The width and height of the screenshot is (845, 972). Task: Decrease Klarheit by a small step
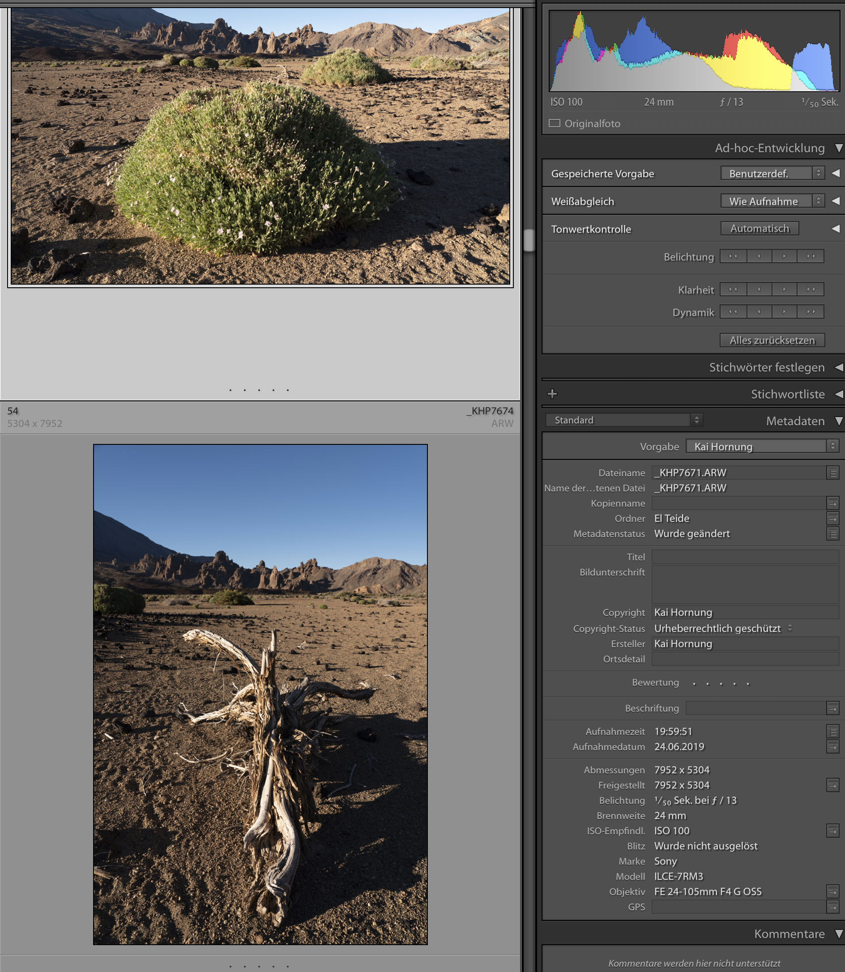point(759,289)
